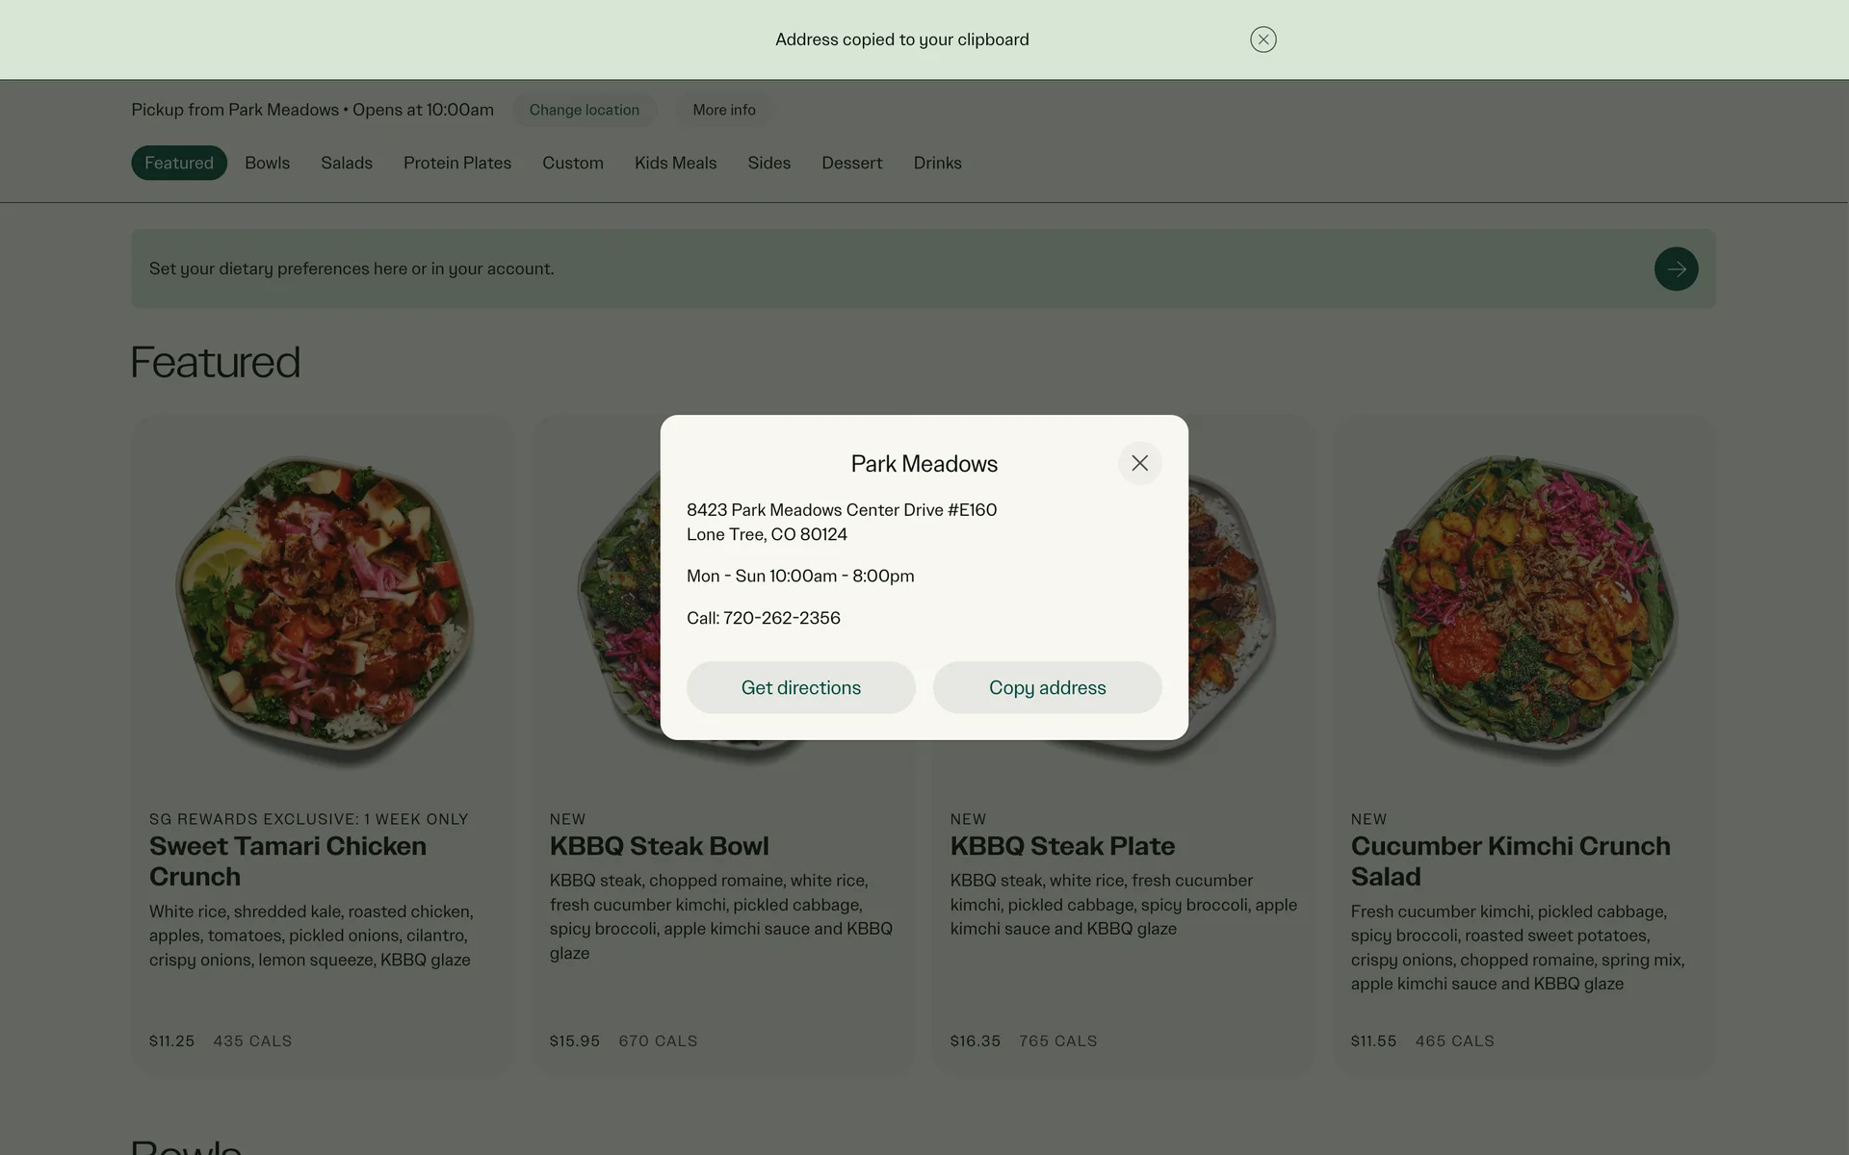Click Change location button

pos(584,110)
